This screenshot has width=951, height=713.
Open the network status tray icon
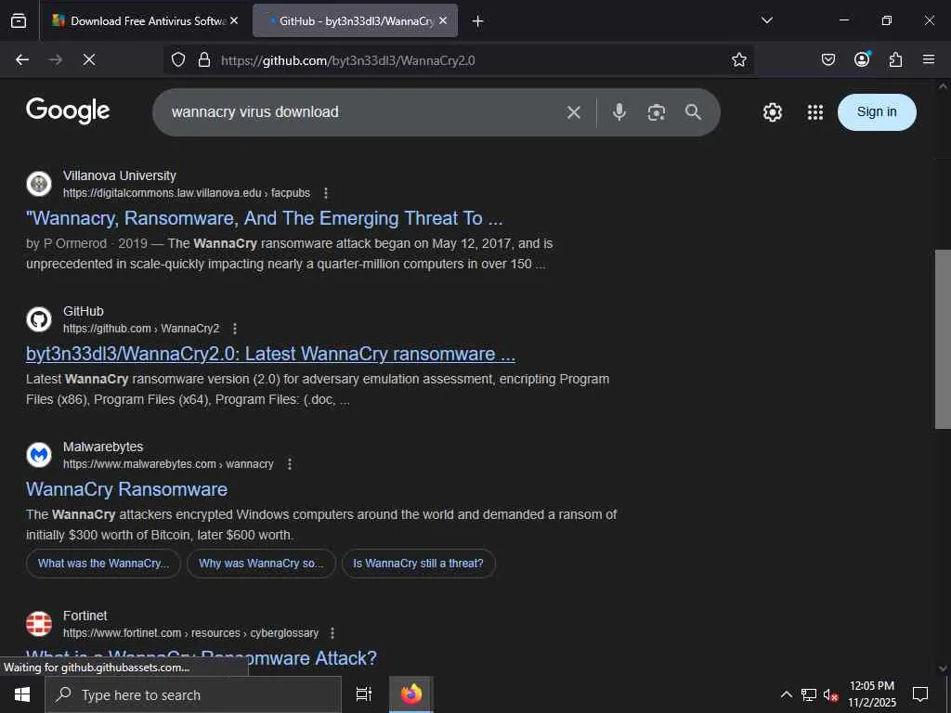click(809, 694)
